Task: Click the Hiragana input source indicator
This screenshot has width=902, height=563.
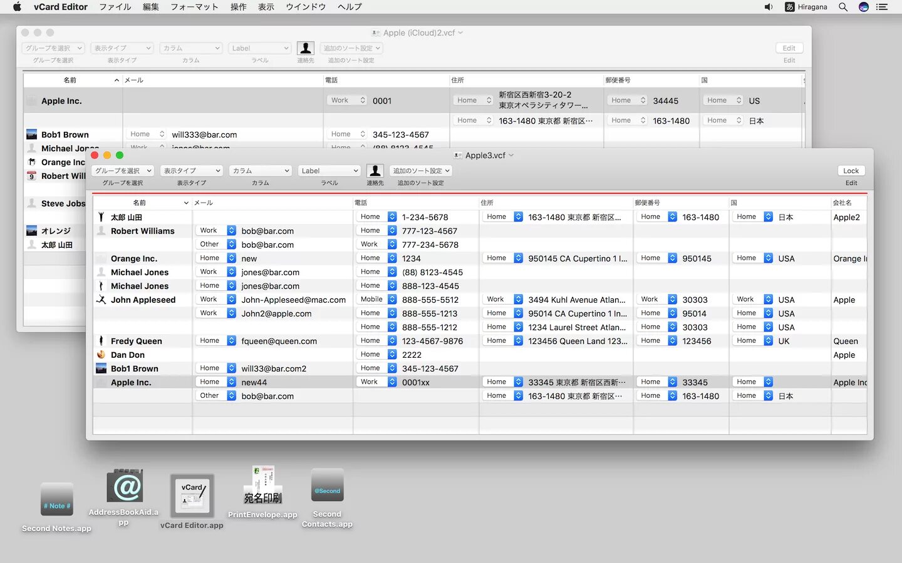Action: [x=806, y=7]
